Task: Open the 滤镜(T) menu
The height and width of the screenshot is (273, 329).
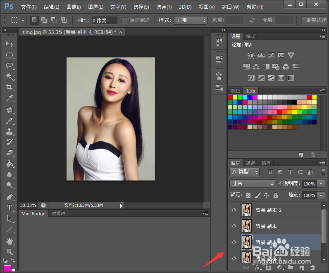Action: click(x=164, y=7)
